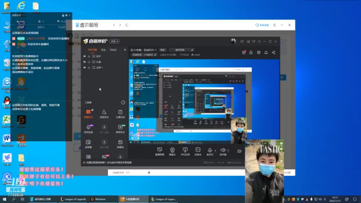Open the streamer avatar in title bar
Image resolution: width=361 pixels, height=203 pixels.
pyautogui.click(x=233, y=41)
